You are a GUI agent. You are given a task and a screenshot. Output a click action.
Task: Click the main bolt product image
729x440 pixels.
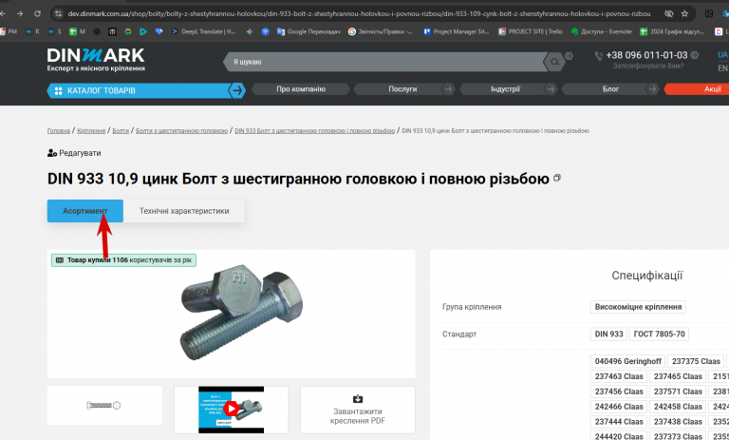[x=241, y=313]
